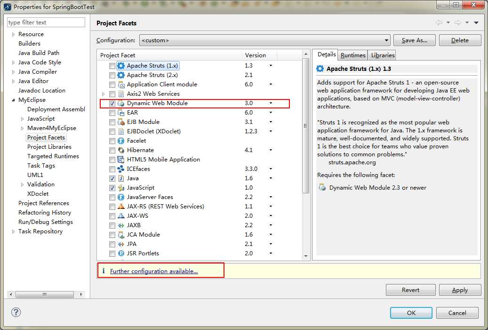Viewport: 488px width, 330px height.
Task: Expand the Maven4MyEclipse node
Action: (22, 128)
